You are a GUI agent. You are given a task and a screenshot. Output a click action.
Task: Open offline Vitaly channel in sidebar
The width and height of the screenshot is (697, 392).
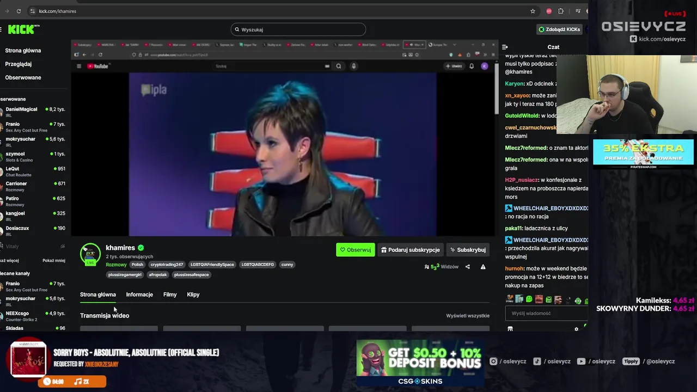(33, 247)
